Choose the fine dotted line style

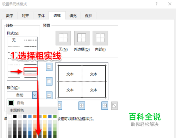[x=14, y=46]
